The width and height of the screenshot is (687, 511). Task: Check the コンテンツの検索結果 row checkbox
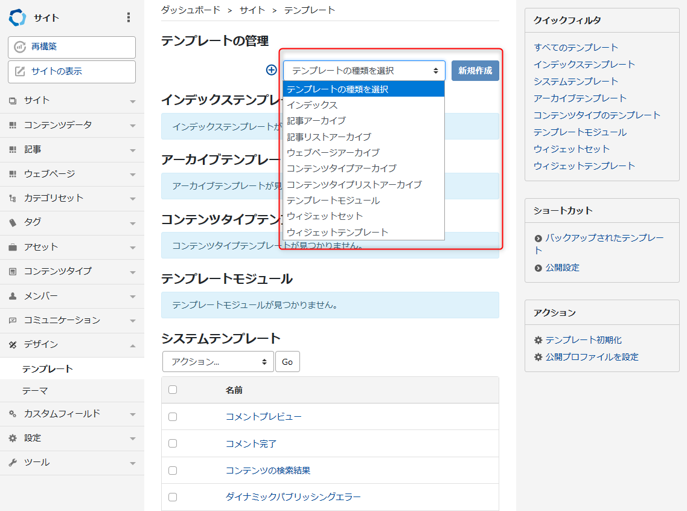tap(173, 471)
